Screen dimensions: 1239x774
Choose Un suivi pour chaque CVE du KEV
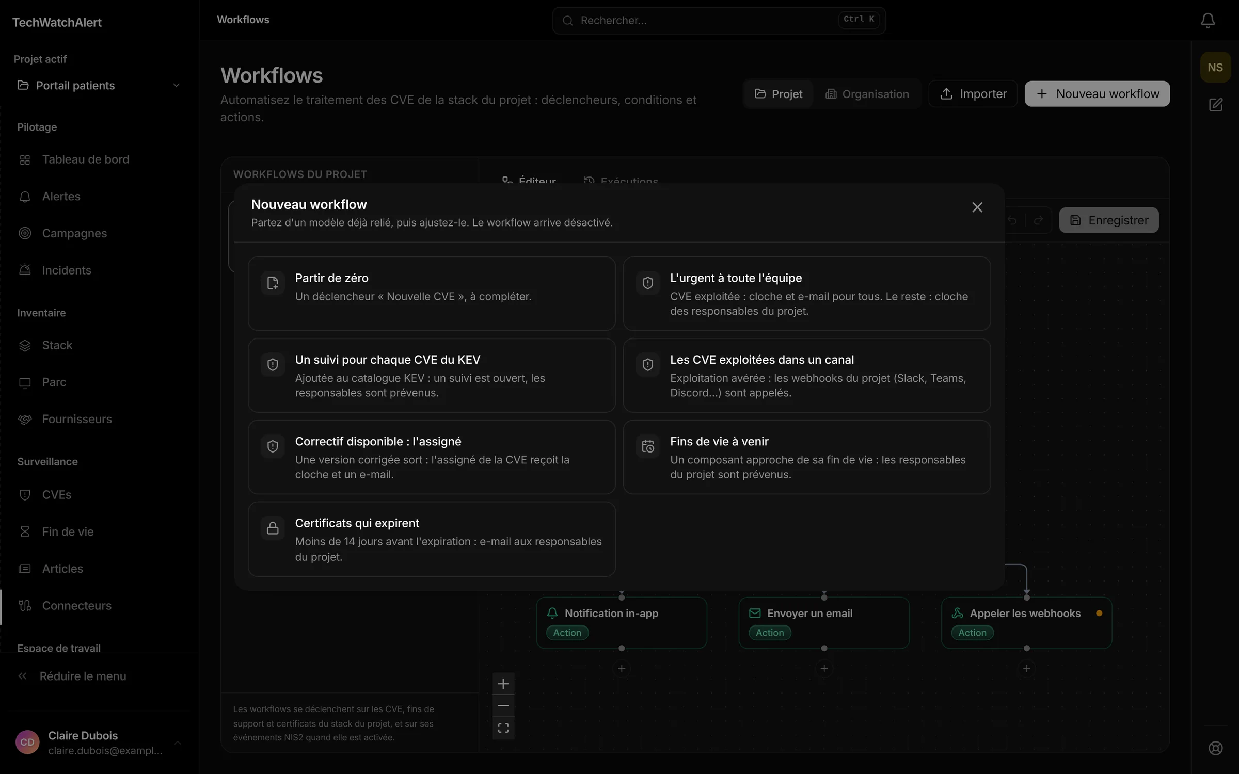point(432,375)
